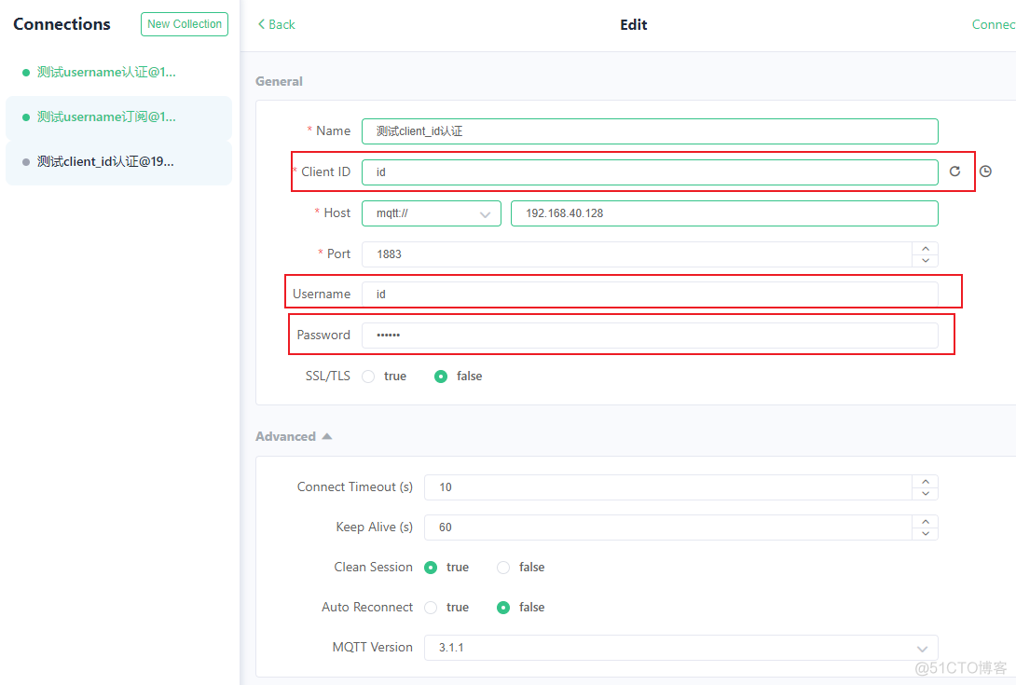Increase Keep Alive with the up arrow
Screen dimensions: 1016x685
pos(925,521)
